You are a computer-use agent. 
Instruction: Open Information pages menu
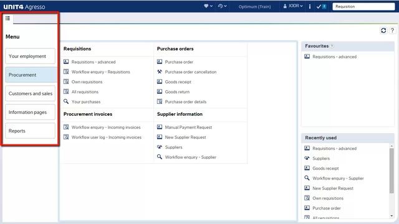pyautogui.click(x=31, y=112)
